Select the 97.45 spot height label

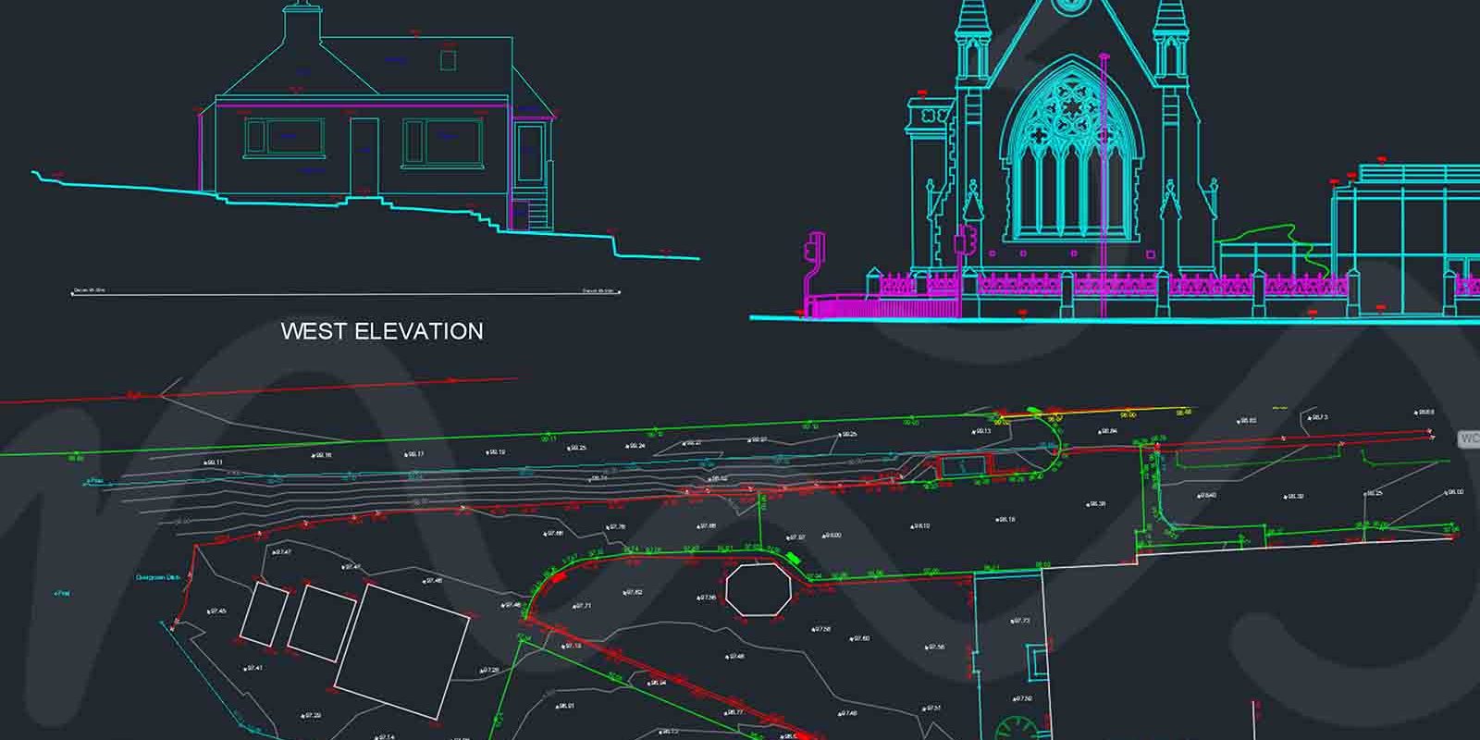(216, 611)
